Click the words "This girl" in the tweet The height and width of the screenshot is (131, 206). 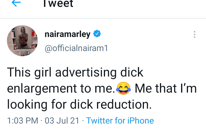(x=29, y=73)
